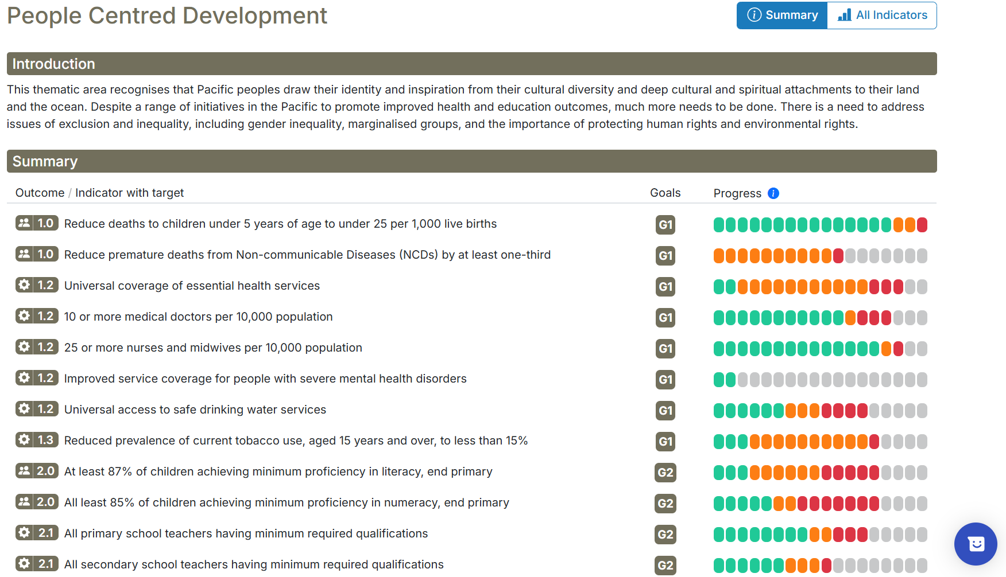Click the 2.1 gear badge for primary school teachers
This screenshot has width=1006, height=577.
pos(37,533)
